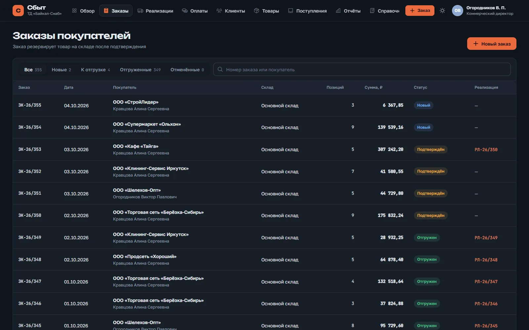This screenshot has height=330, width=529.
Task: Click the «Новый заказ» button
Action: coord(492,44)
